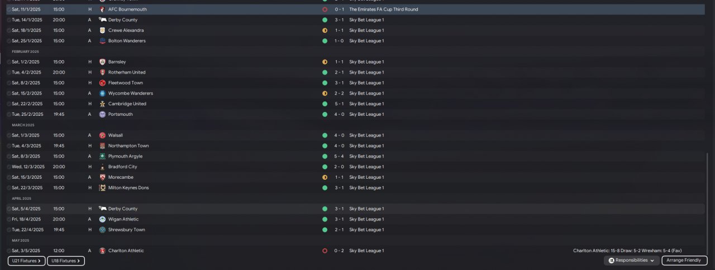Screen dimensions: 715x270
Task: Click the AFC Bournemouth club badge
Action: tap(102, 9)
